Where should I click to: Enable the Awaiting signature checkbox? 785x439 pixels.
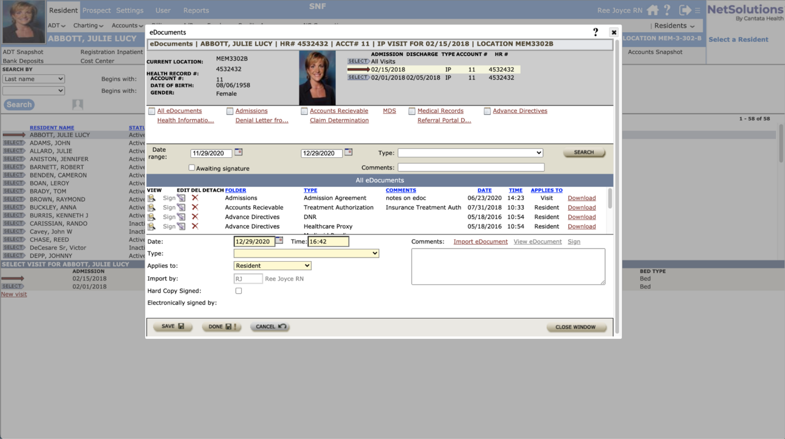click(x=192, y=168)
